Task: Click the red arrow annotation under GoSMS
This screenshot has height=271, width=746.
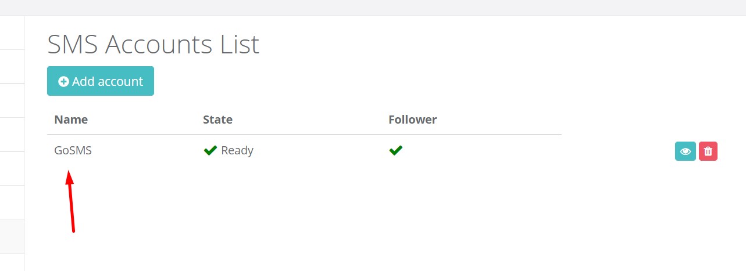Action: pos(70,201)
